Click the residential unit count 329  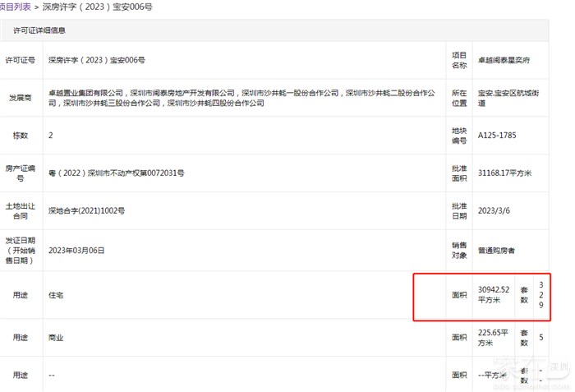click(540, 294)
